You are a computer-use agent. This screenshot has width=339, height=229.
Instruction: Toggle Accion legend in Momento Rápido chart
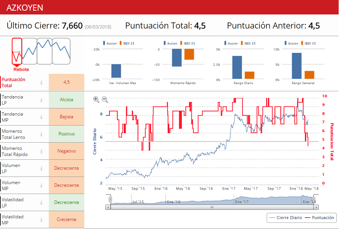point(170,43)
